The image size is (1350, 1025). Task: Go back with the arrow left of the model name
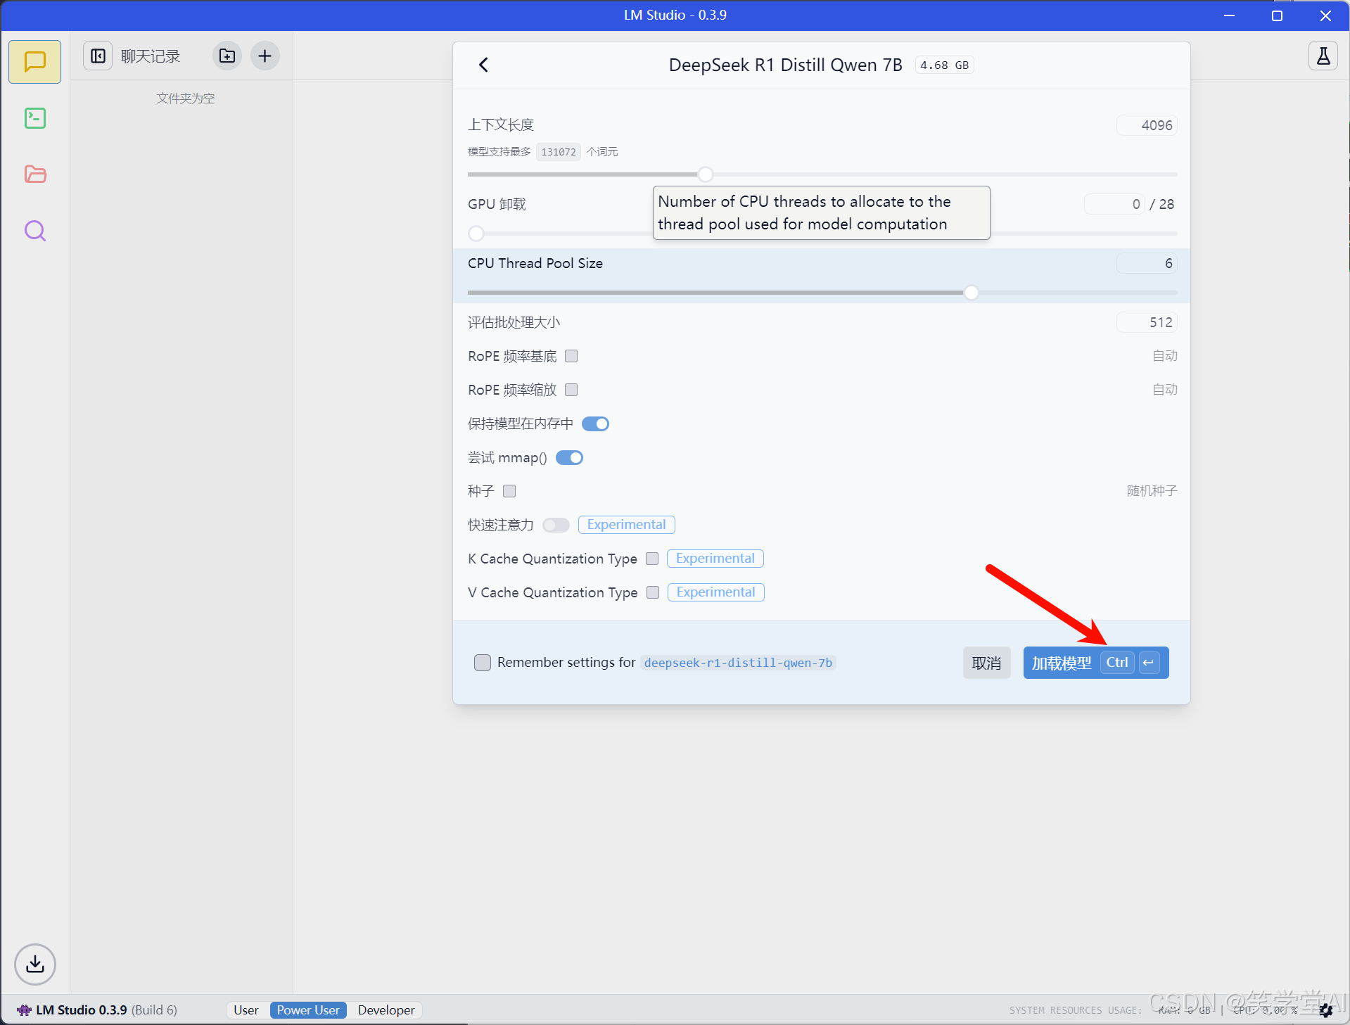(x=483, y=65)
